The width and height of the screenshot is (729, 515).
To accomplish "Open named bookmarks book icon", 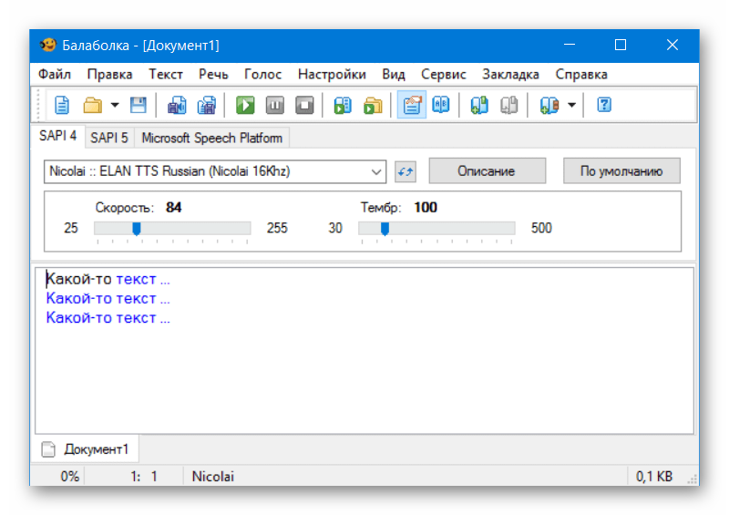I will click(549, 105).
